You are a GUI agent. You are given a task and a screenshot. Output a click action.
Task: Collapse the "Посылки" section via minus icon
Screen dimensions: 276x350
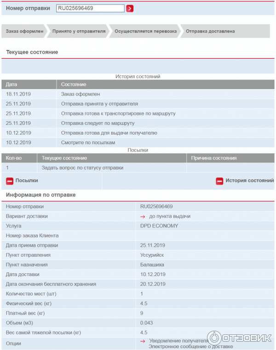(10, 181)
